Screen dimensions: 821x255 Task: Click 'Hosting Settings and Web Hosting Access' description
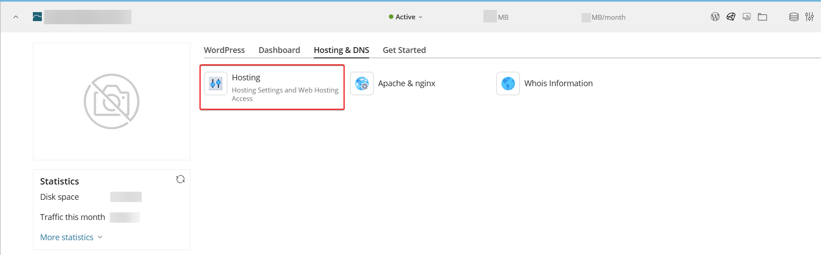tap(285, 94)
